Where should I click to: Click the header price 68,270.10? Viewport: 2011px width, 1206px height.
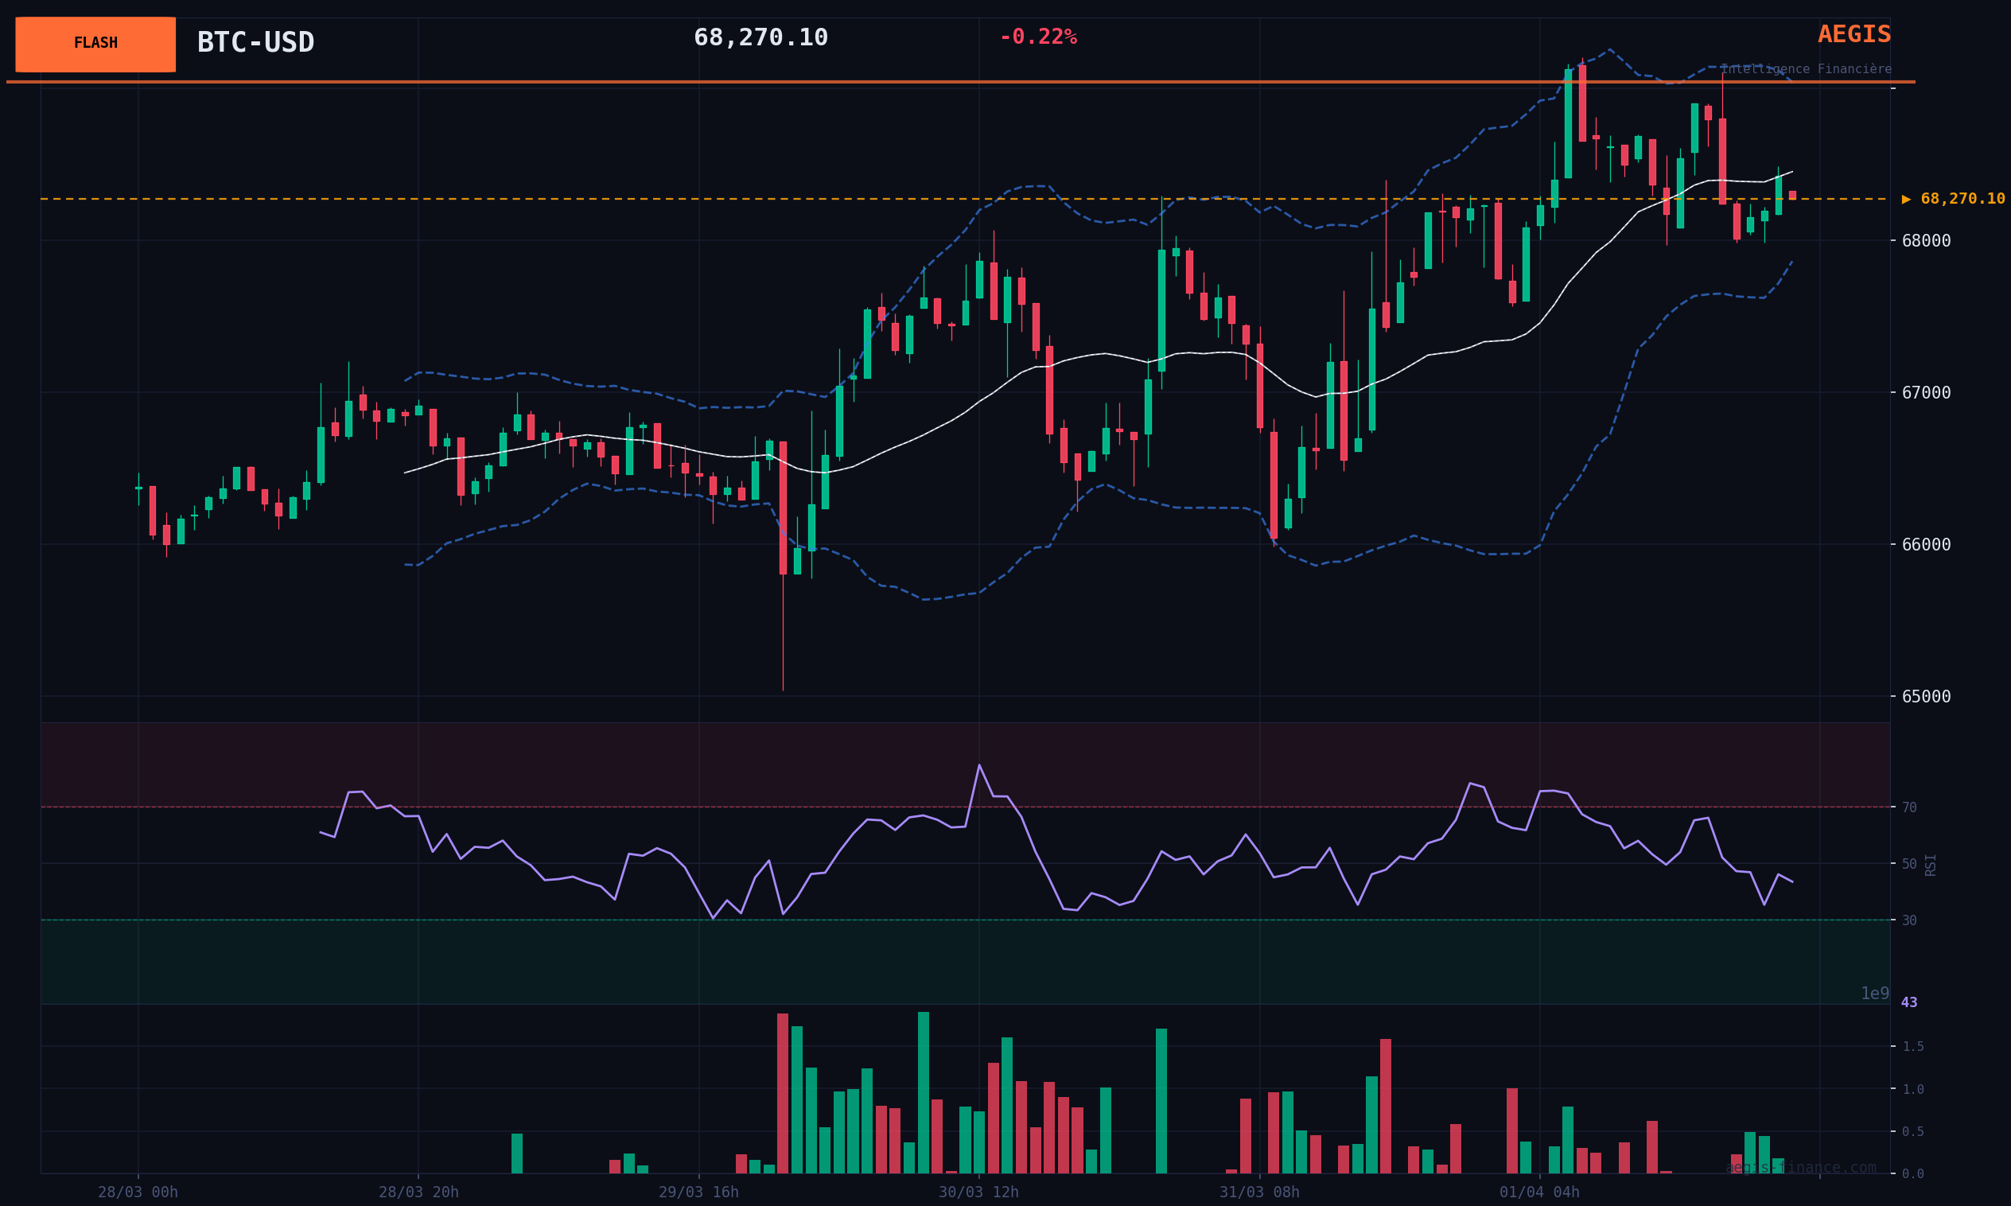click(760, 37)
